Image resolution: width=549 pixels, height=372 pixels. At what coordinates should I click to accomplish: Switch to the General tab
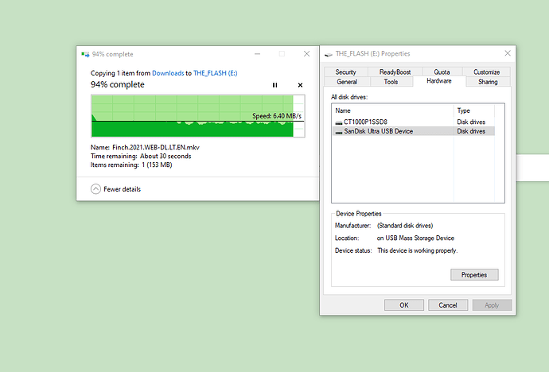pyautogui.click(x=347, y=82)
